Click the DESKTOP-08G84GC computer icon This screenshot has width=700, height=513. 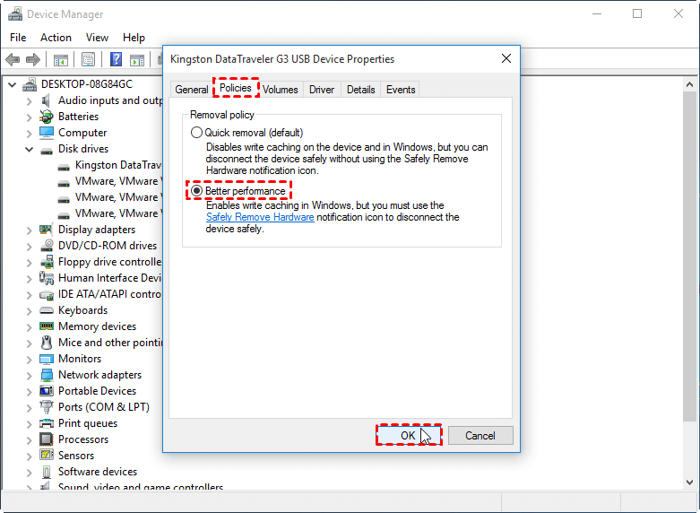coord(30,84)
